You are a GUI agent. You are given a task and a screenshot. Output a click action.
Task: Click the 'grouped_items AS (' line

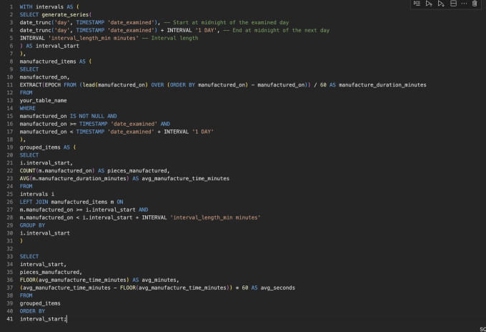tap(48, 147)
